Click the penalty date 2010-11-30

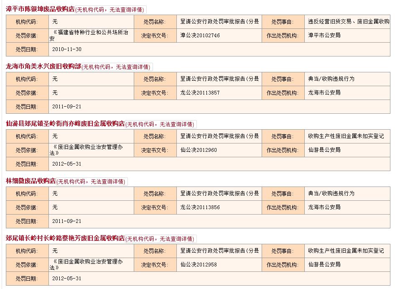[x=67, y=49]
